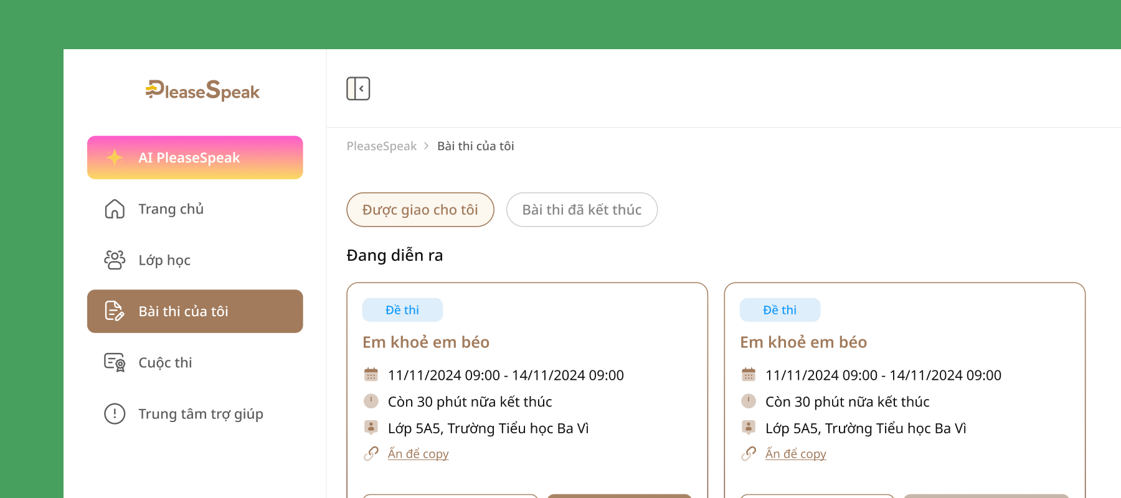Image resolution: width=1121 pixels, height=498 pixels.
Task: Click Ấn để copy in the second exam card
Action: point(796,454)
